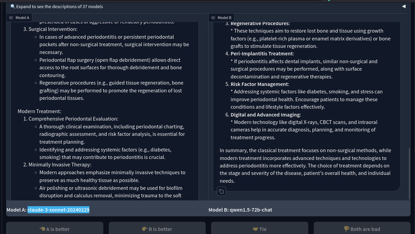415x234 pixels.
Task: Click the 'Modern Treatment:' heading in Model A
Action: 39,111
